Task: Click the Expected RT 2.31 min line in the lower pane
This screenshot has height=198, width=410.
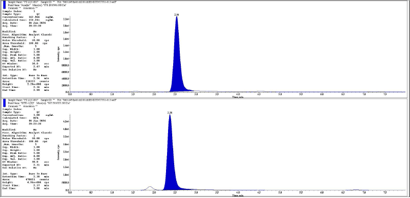Action: coord(26,165)
